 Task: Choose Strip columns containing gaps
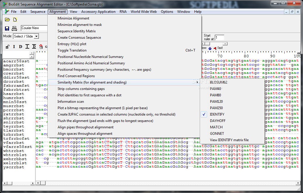coord(124,89)
